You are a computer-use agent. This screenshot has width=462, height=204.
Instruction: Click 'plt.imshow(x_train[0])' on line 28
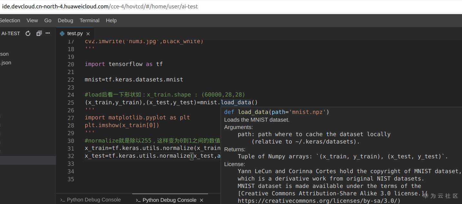(x=122, y=125)
